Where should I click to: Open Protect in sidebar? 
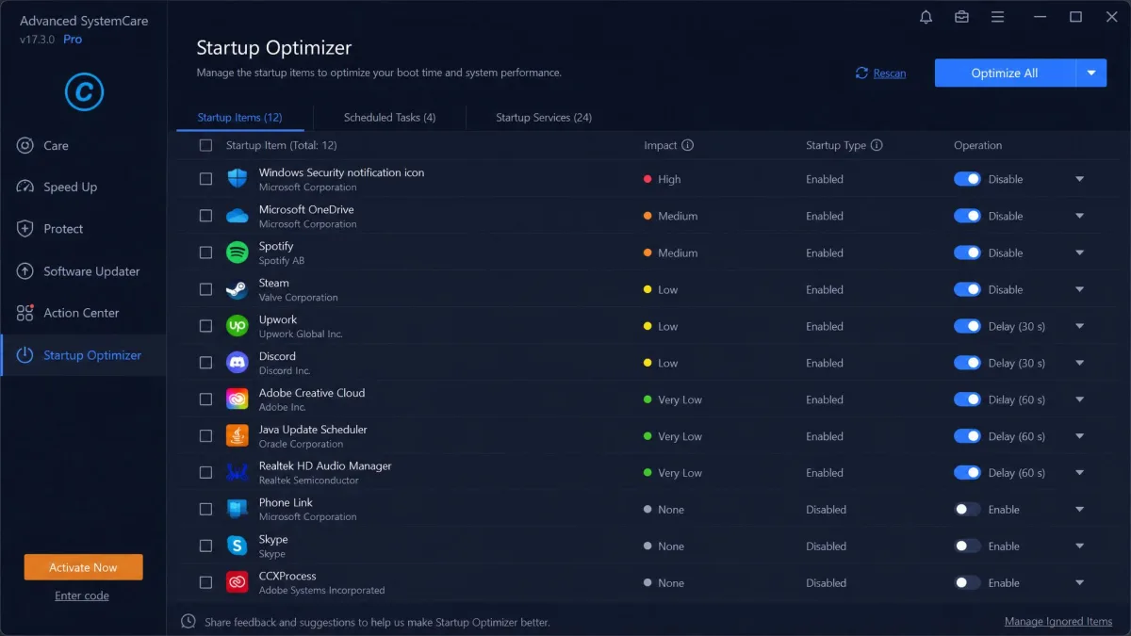84,229
